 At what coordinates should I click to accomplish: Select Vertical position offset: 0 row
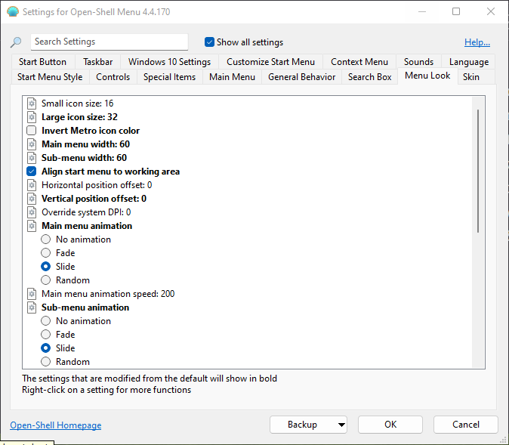click(94, 199)
